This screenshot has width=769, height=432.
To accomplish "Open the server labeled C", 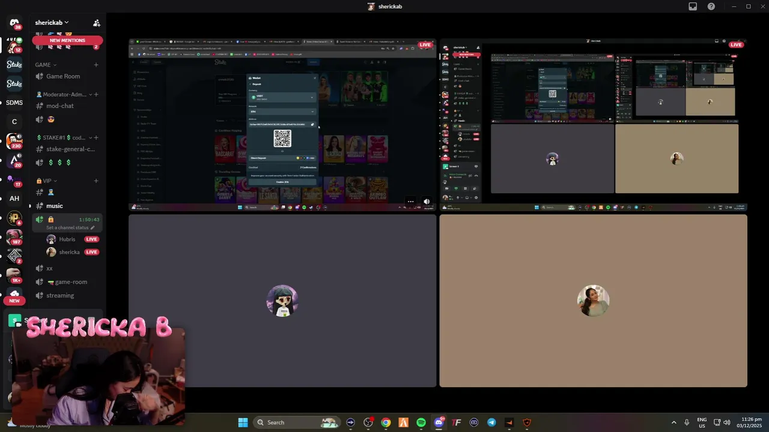I will (14, 122).
